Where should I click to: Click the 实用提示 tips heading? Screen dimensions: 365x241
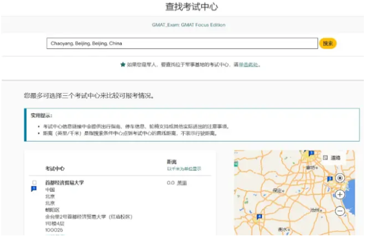41,116
